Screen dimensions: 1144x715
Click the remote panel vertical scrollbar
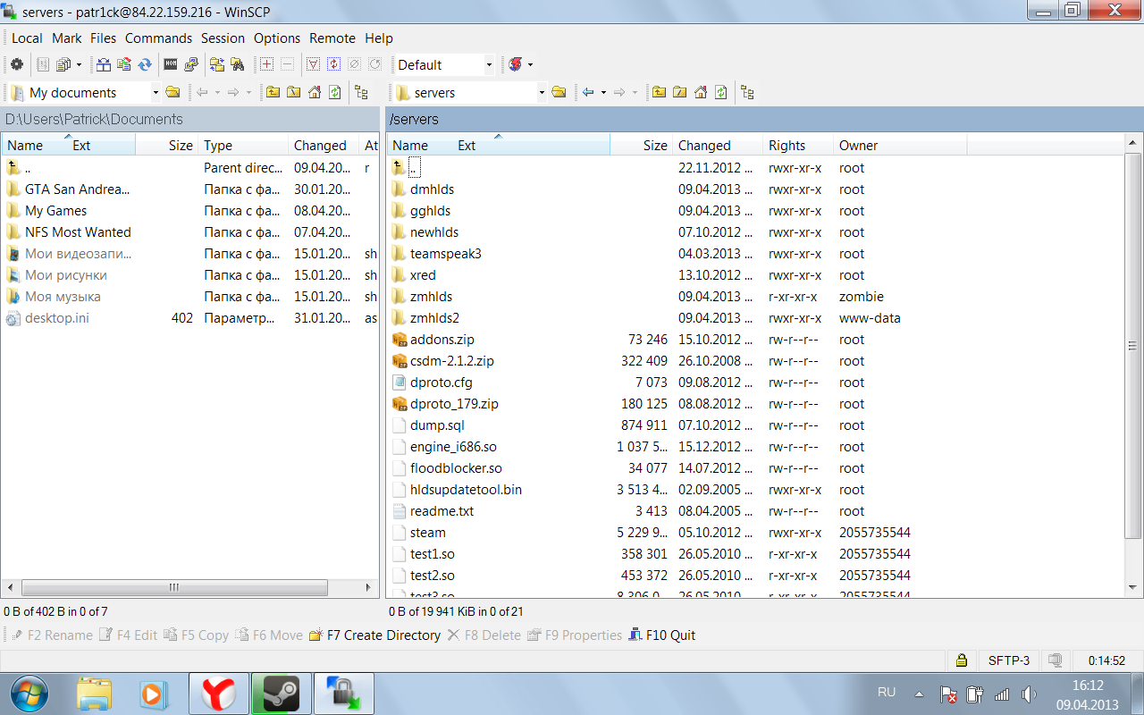point(1133,346)
